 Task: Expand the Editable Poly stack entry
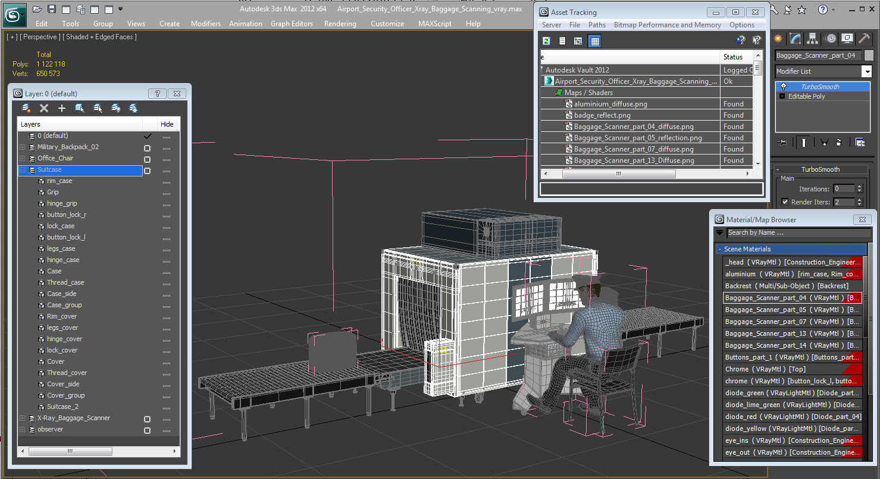pos(782,96)
